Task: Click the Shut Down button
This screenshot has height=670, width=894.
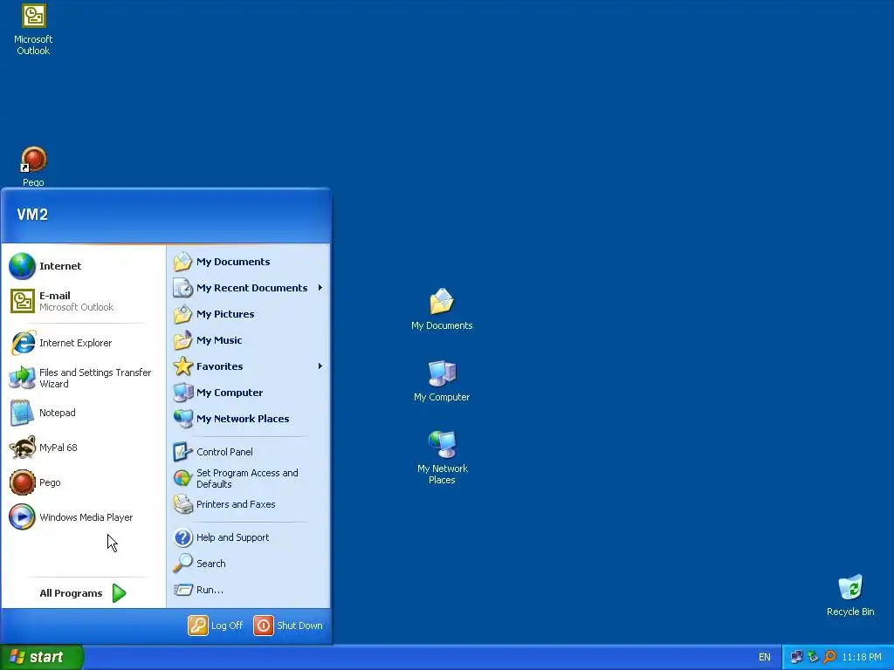Action: (x=288, y=626)
